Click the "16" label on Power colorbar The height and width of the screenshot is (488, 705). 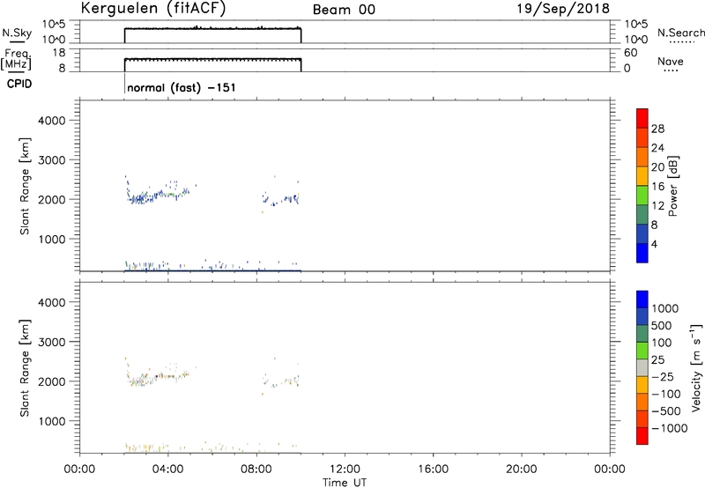657,187
